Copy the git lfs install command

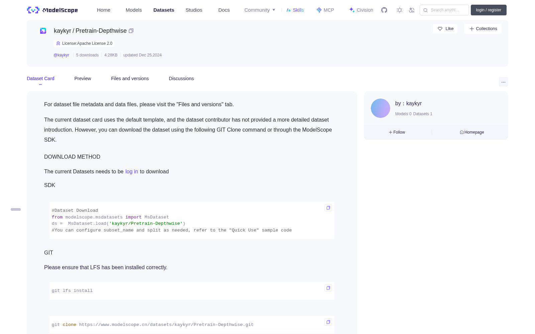328,288
